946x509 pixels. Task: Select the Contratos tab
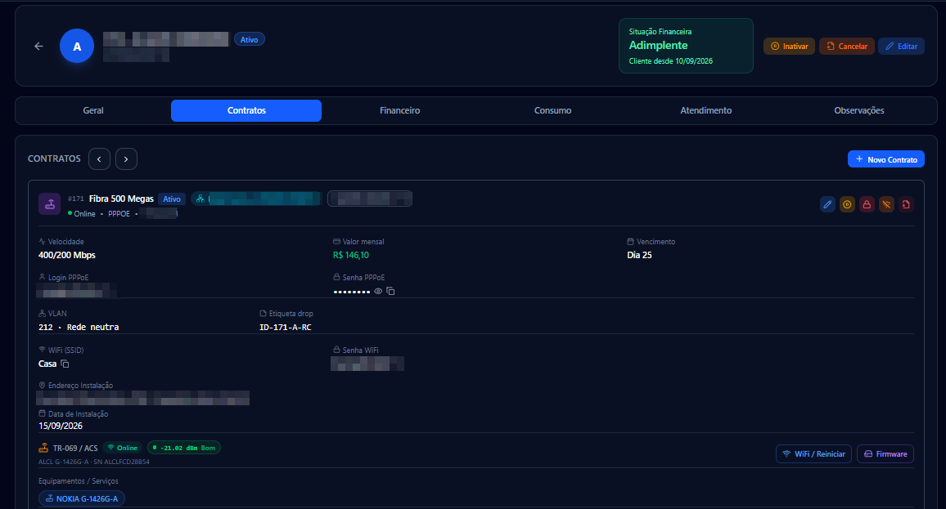[246, 111]
